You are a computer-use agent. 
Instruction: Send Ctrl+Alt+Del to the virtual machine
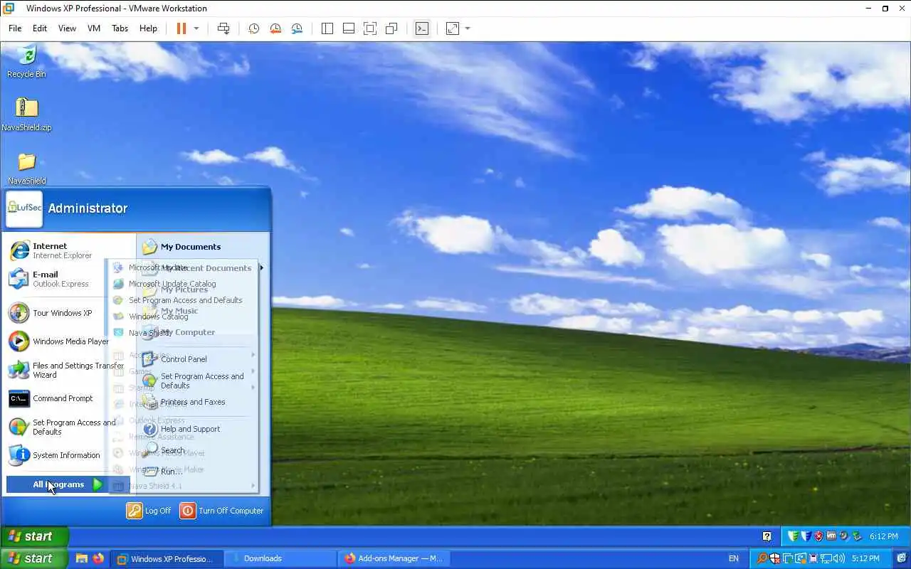223,28
